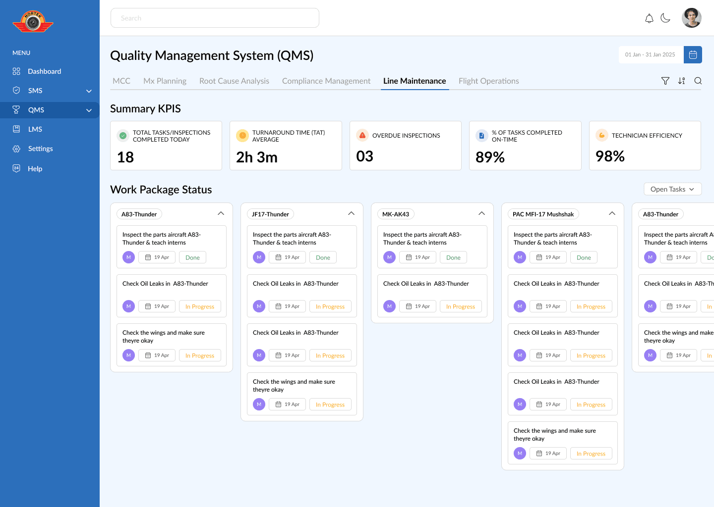
Task: Open MK-AK43 Inspect the parts aircraft task
Action: 432,247
